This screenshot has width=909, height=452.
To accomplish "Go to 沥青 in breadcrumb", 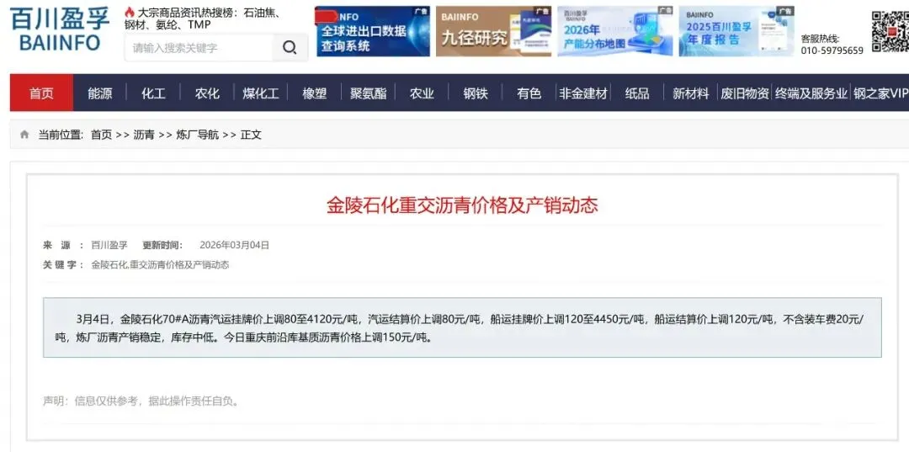I will pos(144,135).
